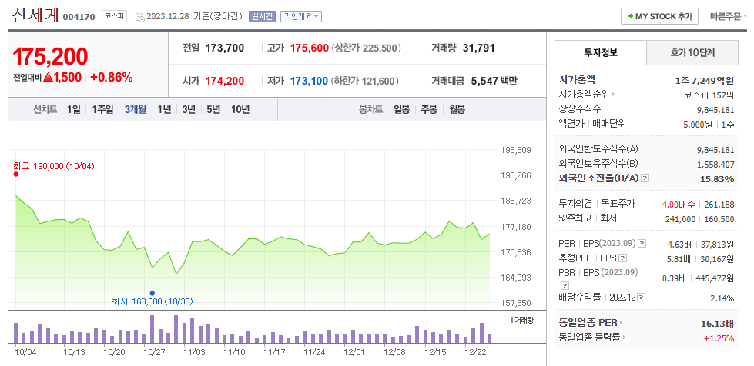Select the 1년 line chart period
754x366 pixels.
(165, 109)
